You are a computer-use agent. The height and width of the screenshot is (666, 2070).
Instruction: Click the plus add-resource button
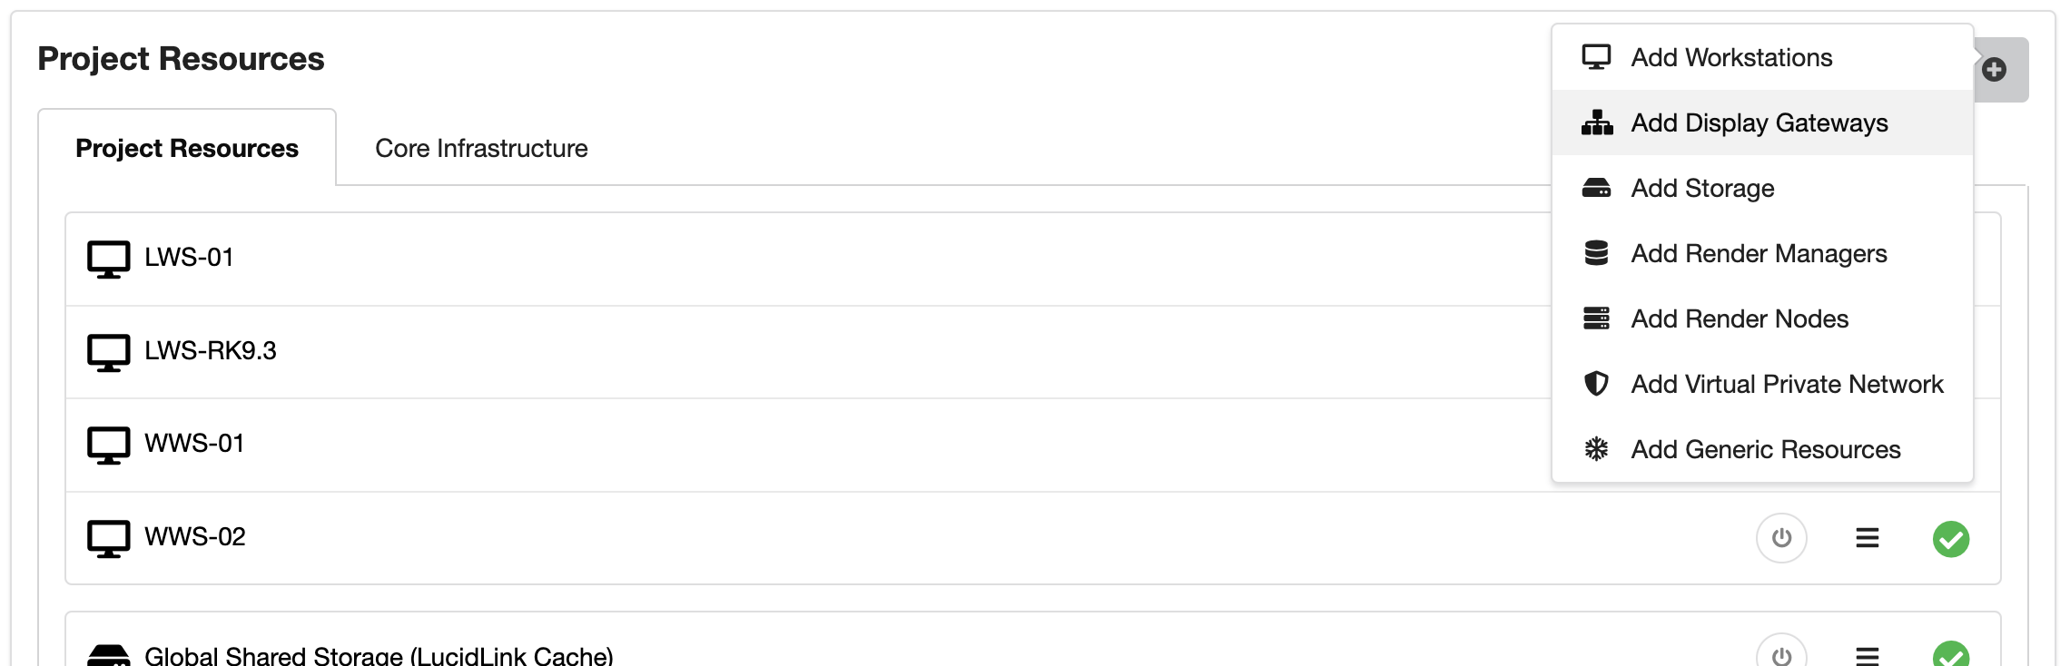tap(1995, 70)
